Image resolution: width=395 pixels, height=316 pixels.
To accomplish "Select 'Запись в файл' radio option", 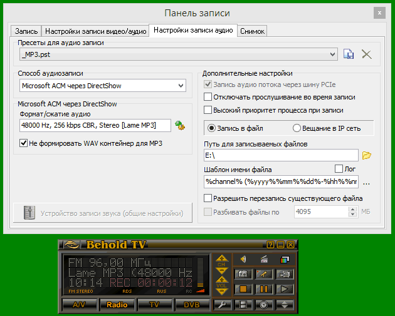I will [211, 128].
